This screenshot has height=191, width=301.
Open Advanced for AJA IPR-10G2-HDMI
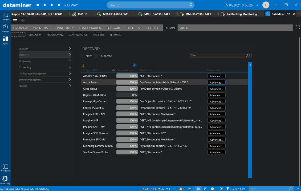[216, 76]
